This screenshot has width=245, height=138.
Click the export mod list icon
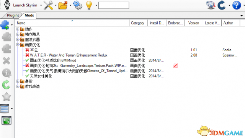pyautogui.click(x=7, y=120)
